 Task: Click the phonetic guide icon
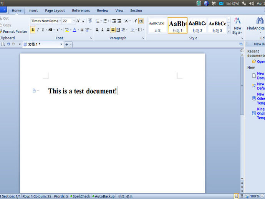click(x=88, y=30)
